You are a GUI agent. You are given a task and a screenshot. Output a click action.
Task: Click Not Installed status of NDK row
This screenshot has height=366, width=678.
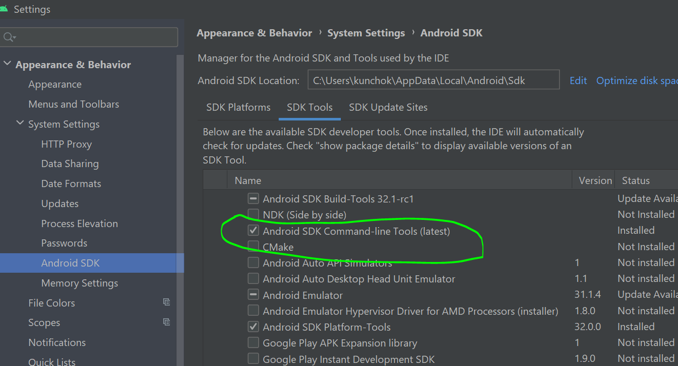pos(646,214)
